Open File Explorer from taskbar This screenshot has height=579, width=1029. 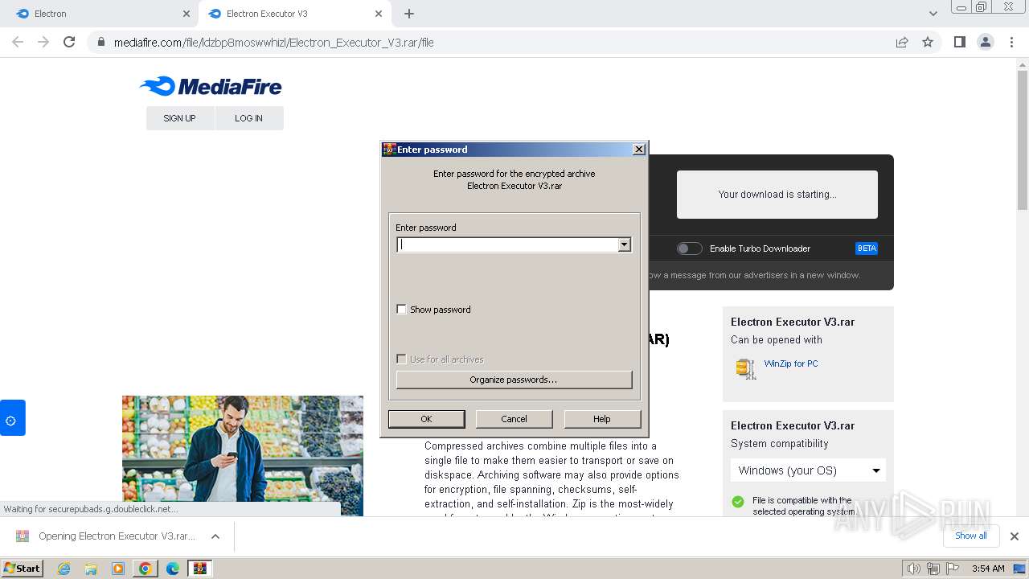pyautogui.click(x=91, y=569)
